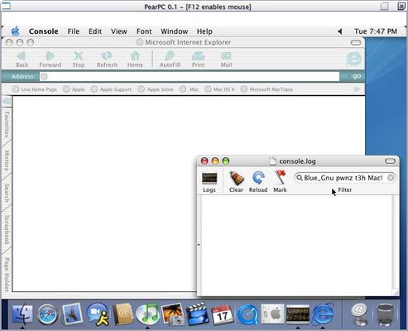
Task: Open Mail stamp icon in the Dock
Action: (72, 314)
